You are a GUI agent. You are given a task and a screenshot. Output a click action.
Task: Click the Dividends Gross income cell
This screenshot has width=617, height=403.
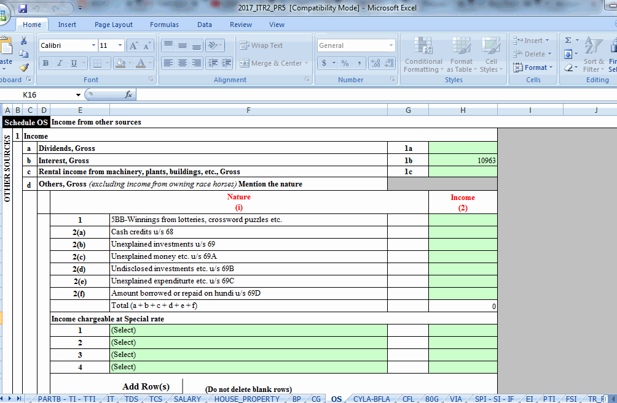[x=463, y=148]
